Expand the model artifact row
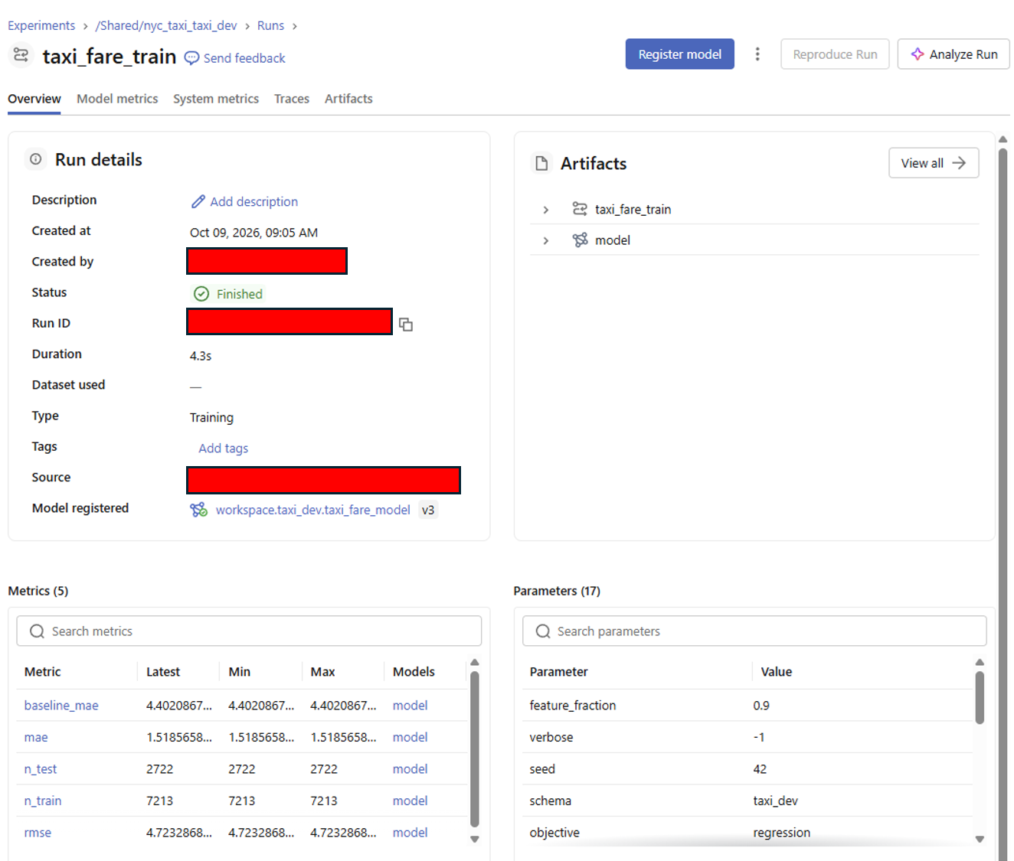The image size is (1014, 861). pos(545,240)
